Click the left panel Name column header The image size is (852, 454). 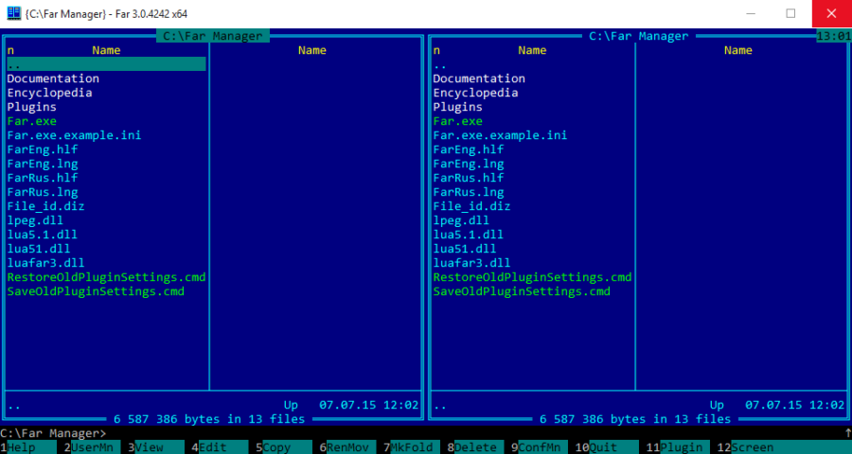(106, 50)
